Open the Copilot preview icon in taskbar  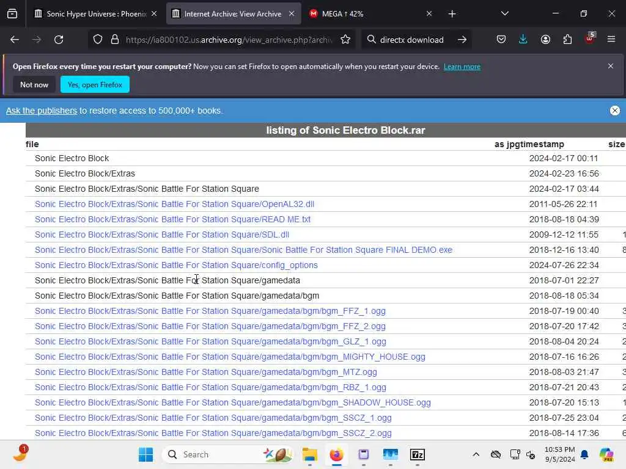tap(606, 454)
